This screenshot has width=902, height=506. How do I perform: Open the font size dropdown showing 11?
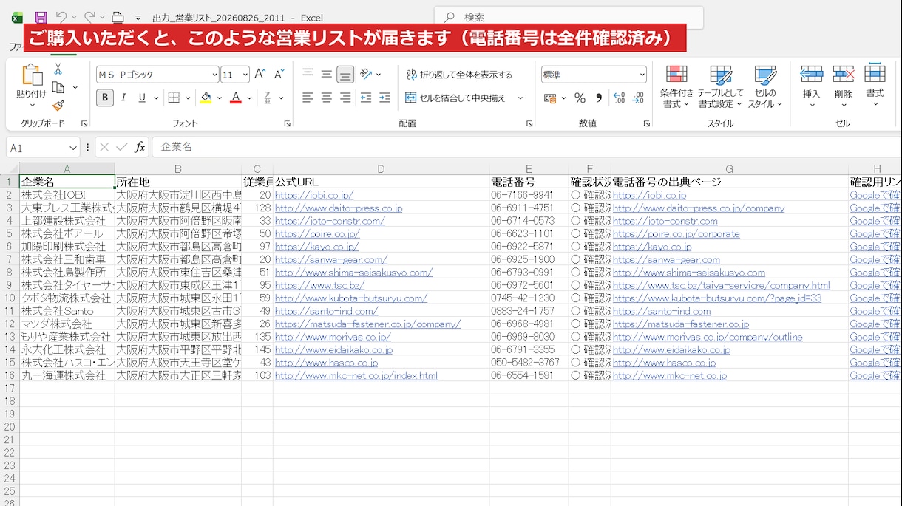(245, 75)
